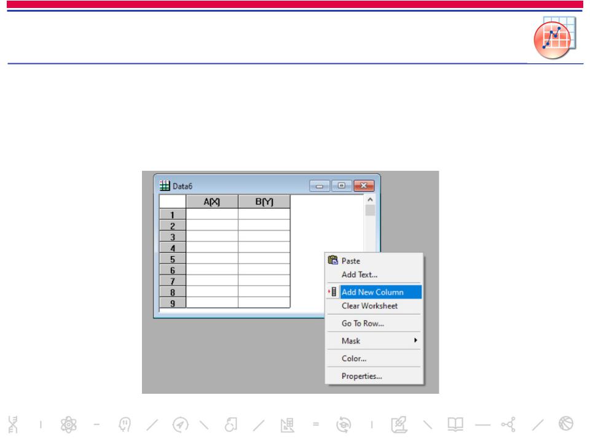Click the DNA helix footer icon
Screen dimensions: 590x438
(x=13, y=424)
